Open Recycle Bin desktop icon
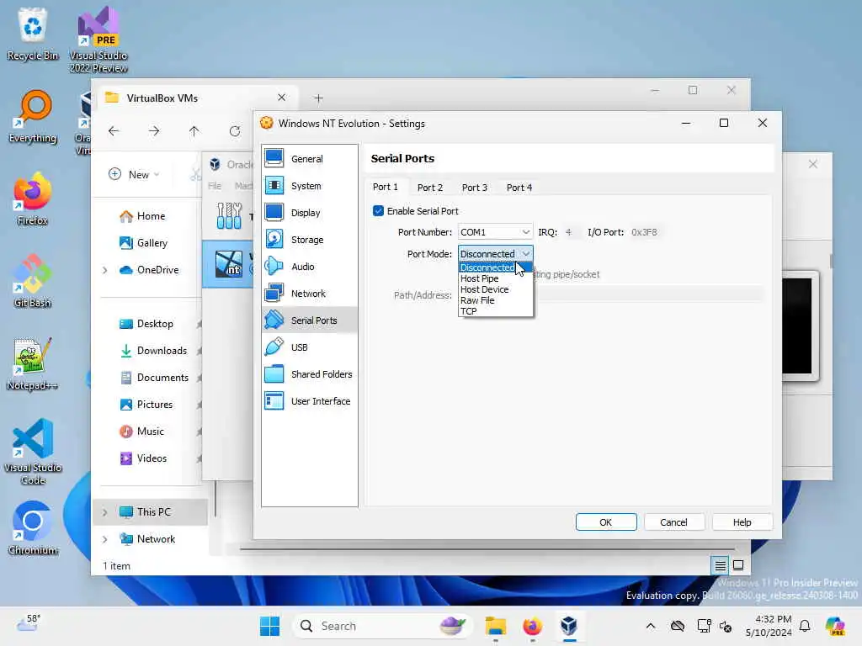The height and width of the screenshot is (646, 862). [33, 34]
